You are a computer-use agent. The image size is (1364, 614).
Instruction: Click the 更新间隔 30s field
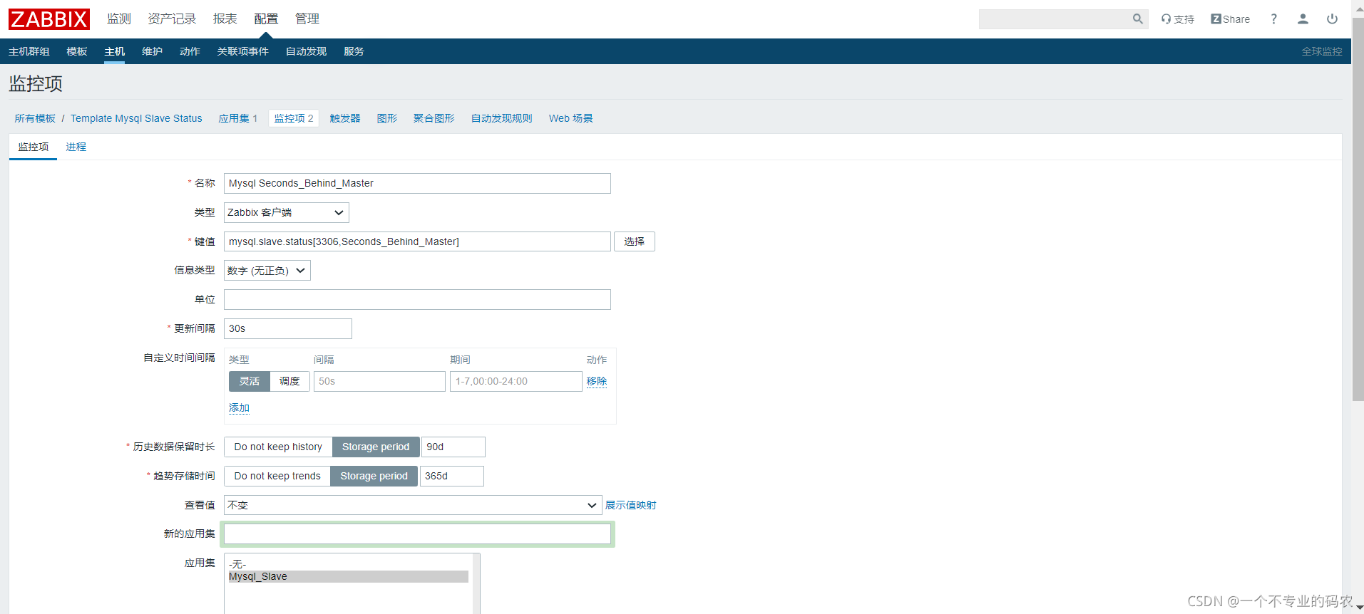tap(288, 328)
